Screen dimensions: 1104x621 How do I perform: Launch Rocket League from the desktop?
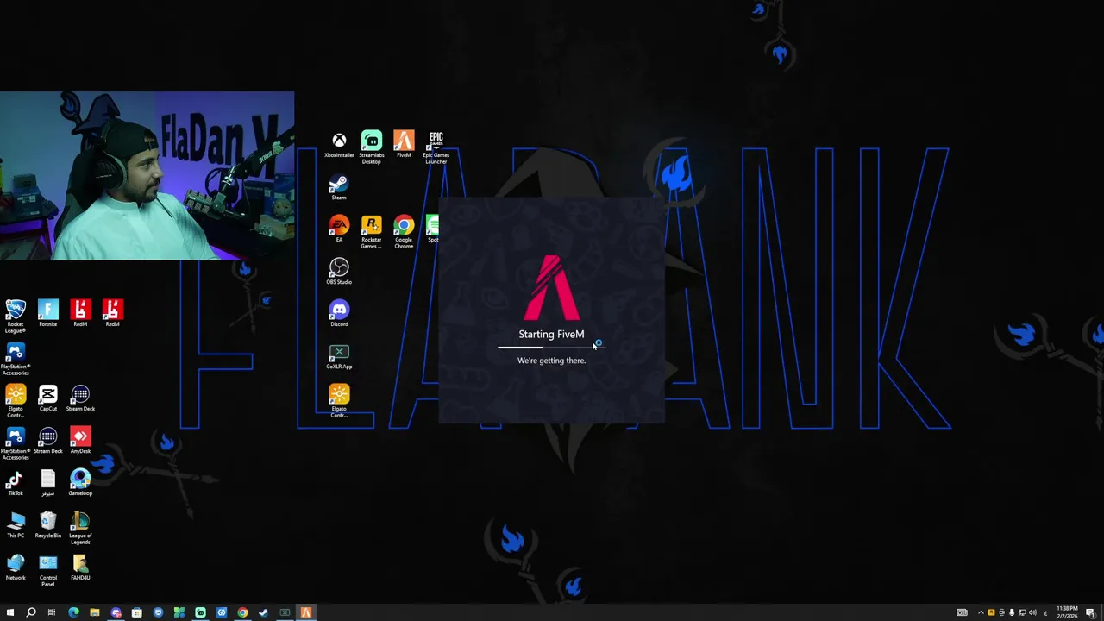[x=16, y=316]
